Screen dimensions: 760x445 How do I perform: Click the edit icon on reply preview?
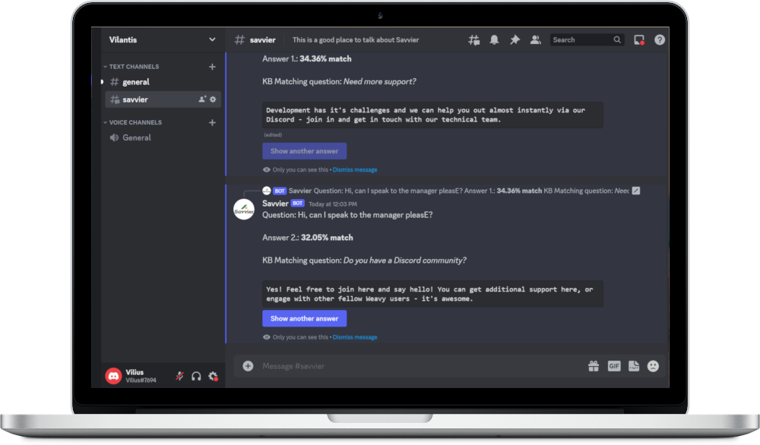coord(636,191)
